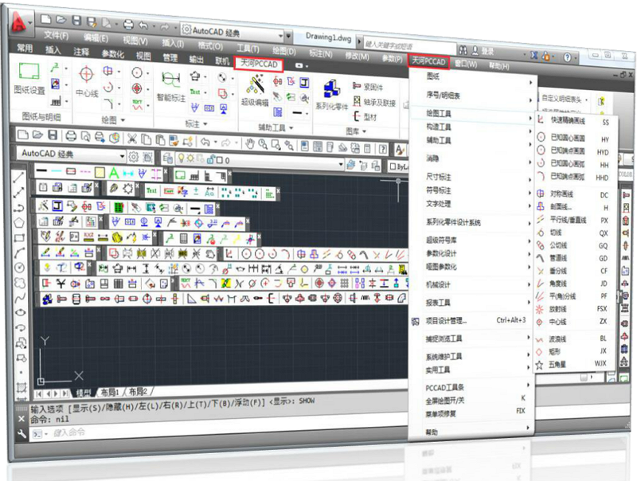Click the keyword search input field

pyautogui.click(x=408, y=45)
